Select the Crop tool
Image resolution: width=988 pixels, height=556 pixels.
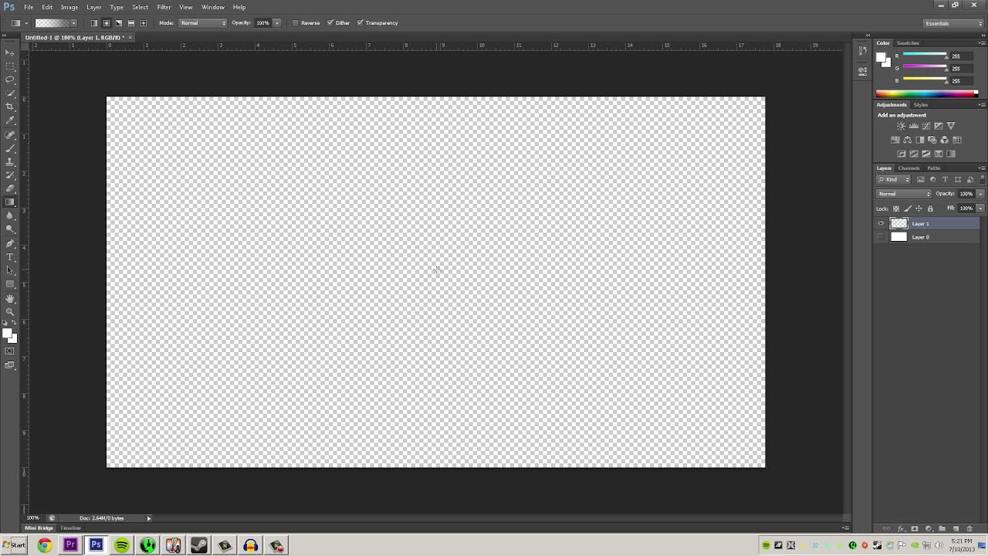[x=10, y=107]
